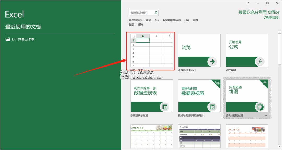Click pivot table icon on 制作你的第一张 card
This screenshot has width=282, height=150.
pyautogui.click(x=165, y=107)
